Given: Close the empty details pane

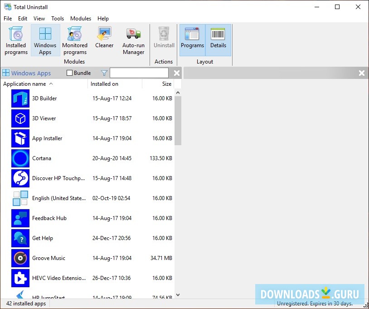Looking at the screenshot, I should click(362, 73).
